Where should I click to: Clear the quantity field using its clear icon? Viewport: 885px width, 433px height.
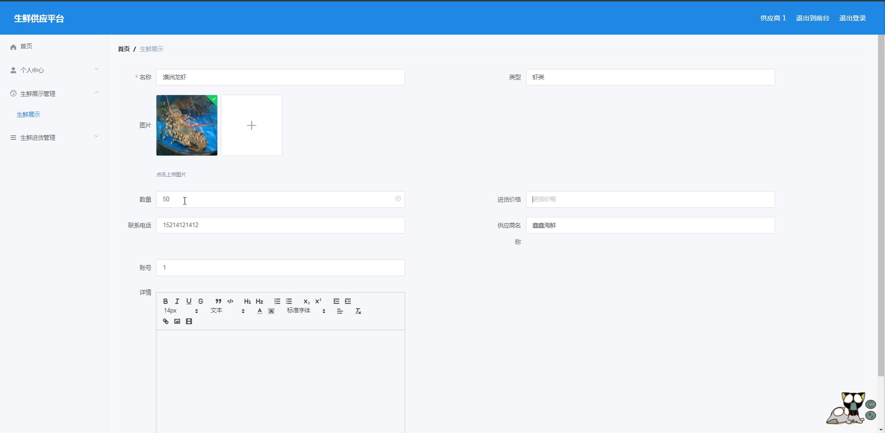tap(398, 199)
